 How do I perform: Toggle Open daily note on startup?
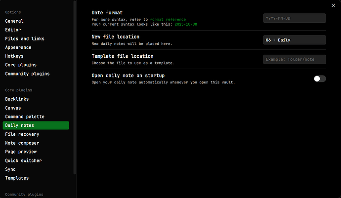320,79
